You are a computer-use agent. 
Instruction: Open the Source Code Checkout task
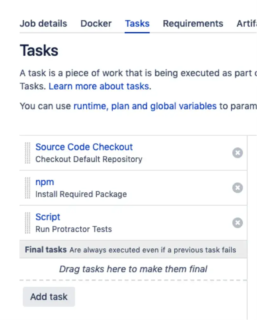pos(84,147)
